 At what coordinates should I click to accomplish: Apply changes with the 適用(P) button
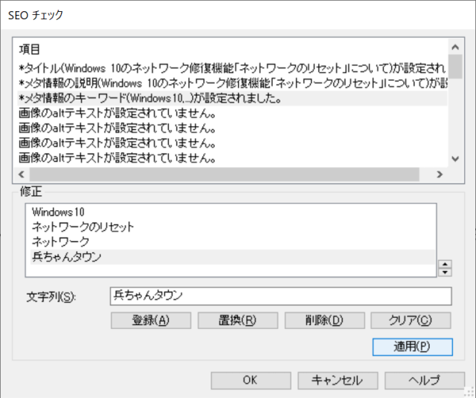[413, 347]
